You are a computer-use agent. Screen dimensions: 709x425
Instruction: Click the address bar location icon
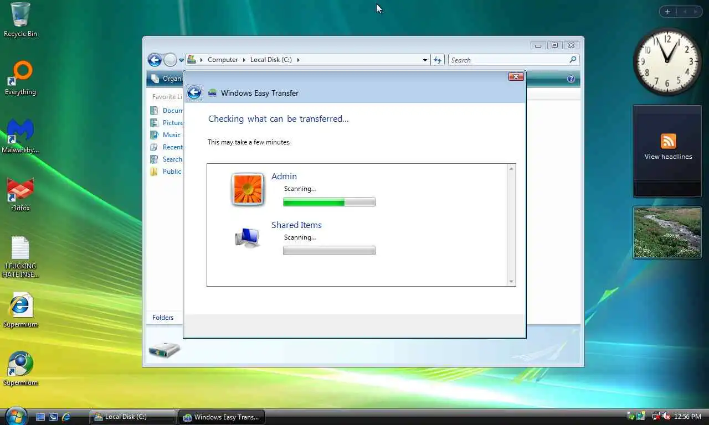pos(192,60)
